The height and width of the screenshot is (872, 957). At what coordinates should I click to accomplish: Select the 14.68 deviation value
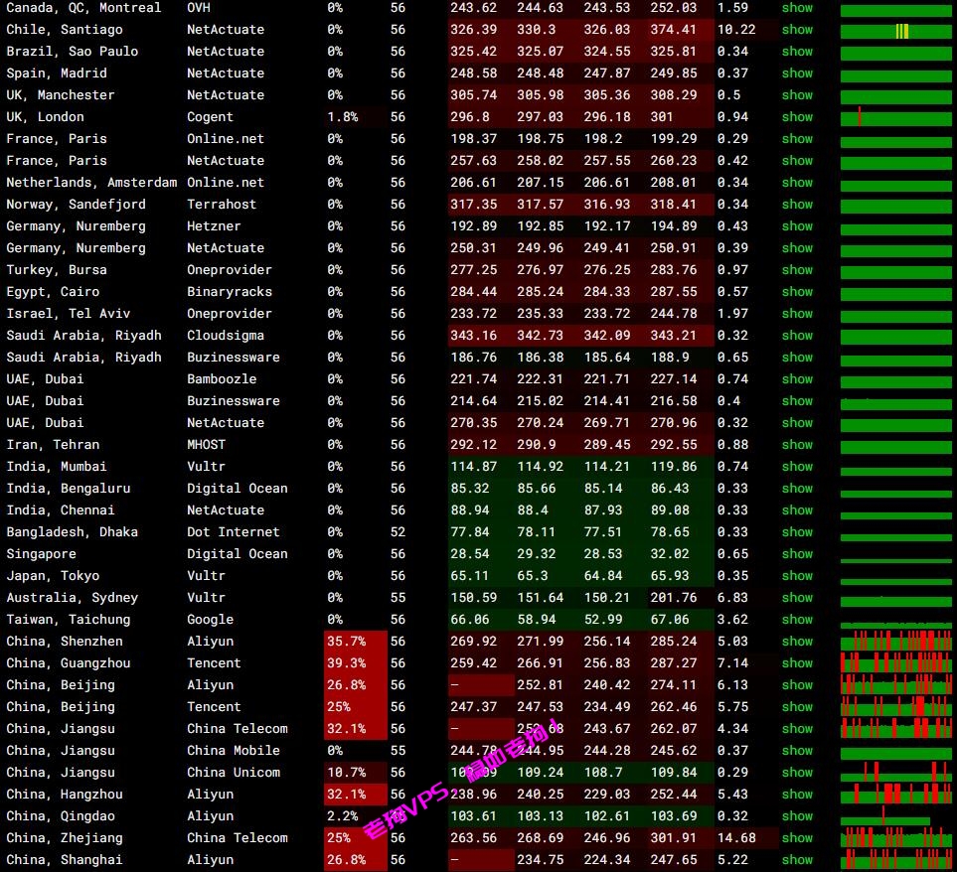(x=736, y=838)
